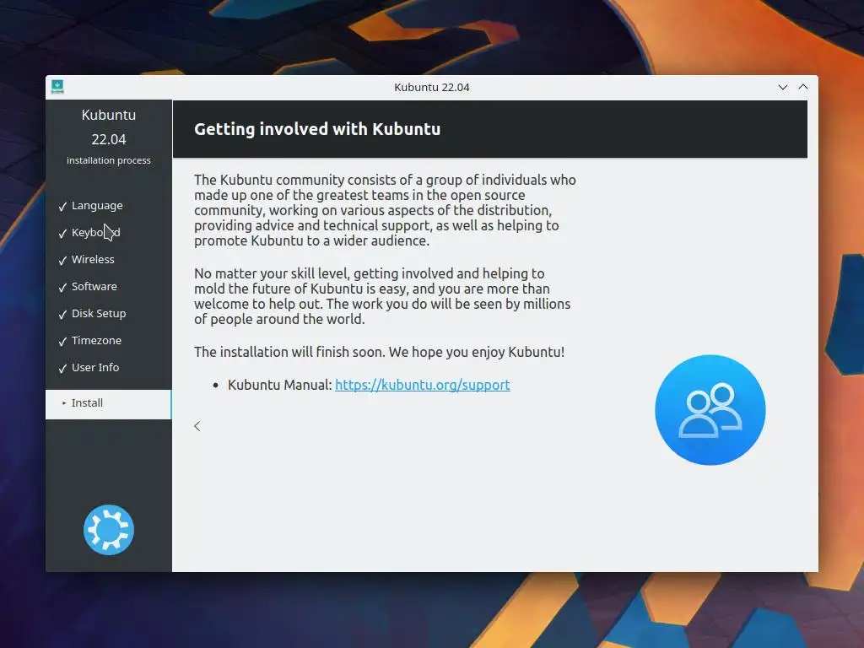
Task: Minimize the window with the down chevron
Action: pyautogui.click(x=782, y=87)
